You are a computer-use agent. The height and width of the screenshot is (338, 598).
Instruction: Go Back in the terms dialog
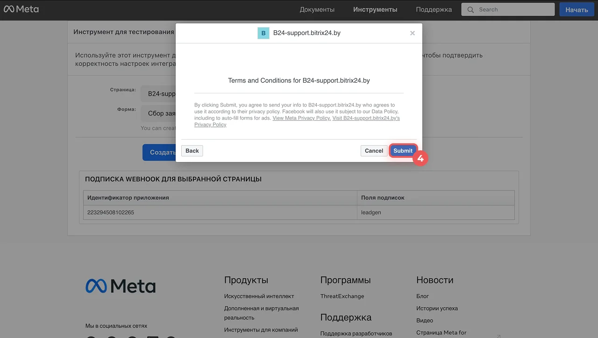pyautogui.click(x=192, y=151)
